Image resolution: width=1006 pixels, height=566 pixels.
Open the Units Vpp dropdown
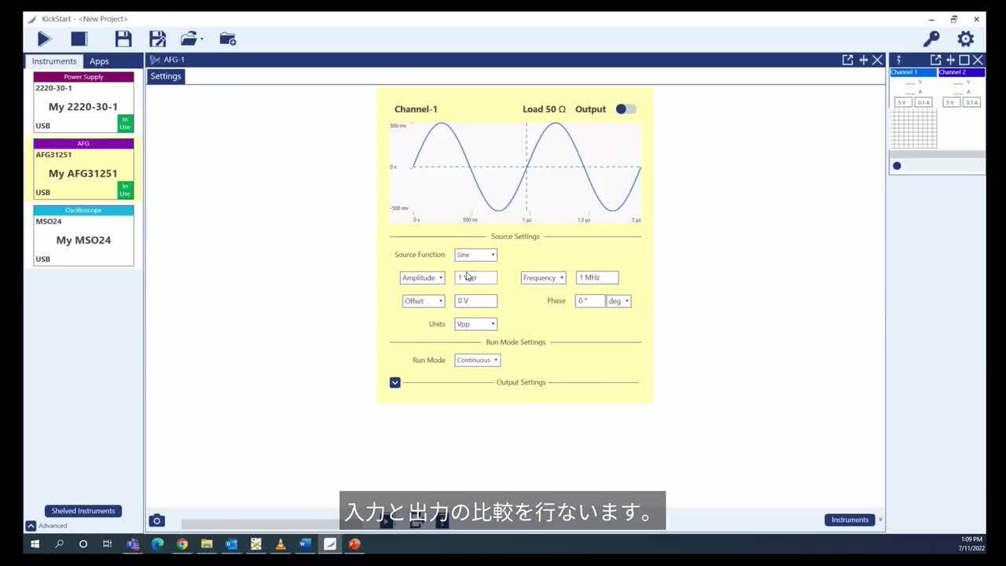pos(475,324)
